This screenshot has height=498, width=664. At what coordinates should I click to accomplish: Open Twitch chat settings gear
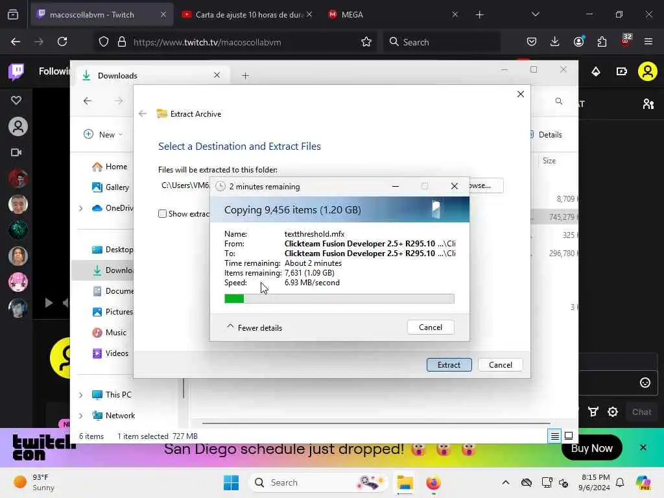[x=613, y=412]
